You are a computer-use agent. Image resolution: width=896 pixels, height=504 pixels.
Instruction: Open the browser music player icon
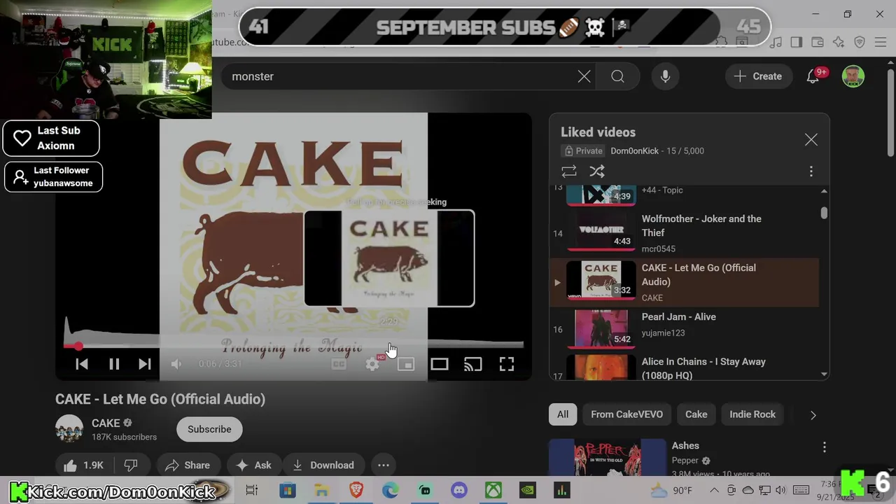point(776,42)
